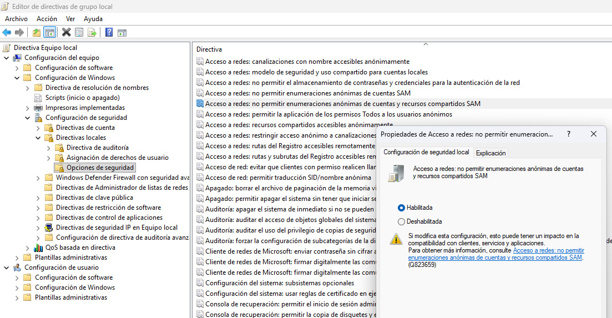Click the Directiva de auditoría folder icon
The width and height of the screenshot is (612, 318).
point(59,148)
